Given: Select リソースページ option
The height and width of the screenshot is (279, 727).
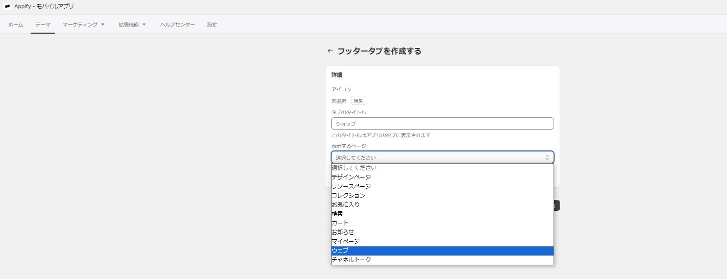Looking at the screenshot, I should (442, 186).
